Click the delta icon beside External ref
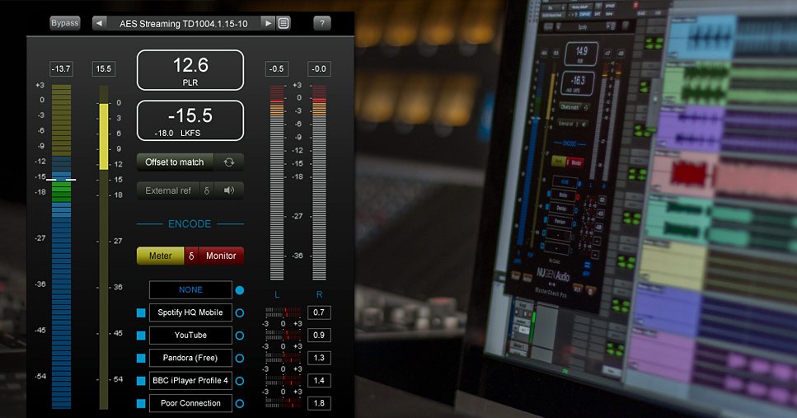 207,190
